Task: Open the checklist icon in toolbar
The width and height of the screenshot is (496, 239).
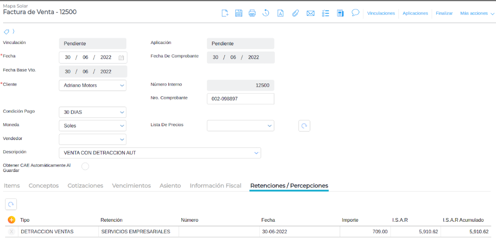Action: [x=325, y=13]
